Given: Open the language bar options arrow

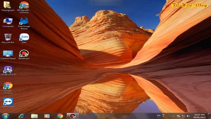Looking at the screenshot, I should 163,116.
